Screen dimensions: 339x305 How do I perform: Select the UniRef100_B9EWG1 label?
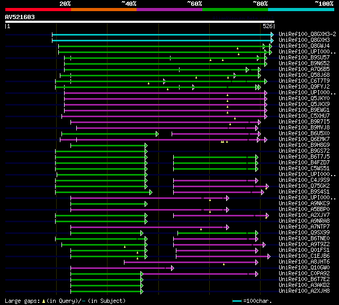point(304,110)
